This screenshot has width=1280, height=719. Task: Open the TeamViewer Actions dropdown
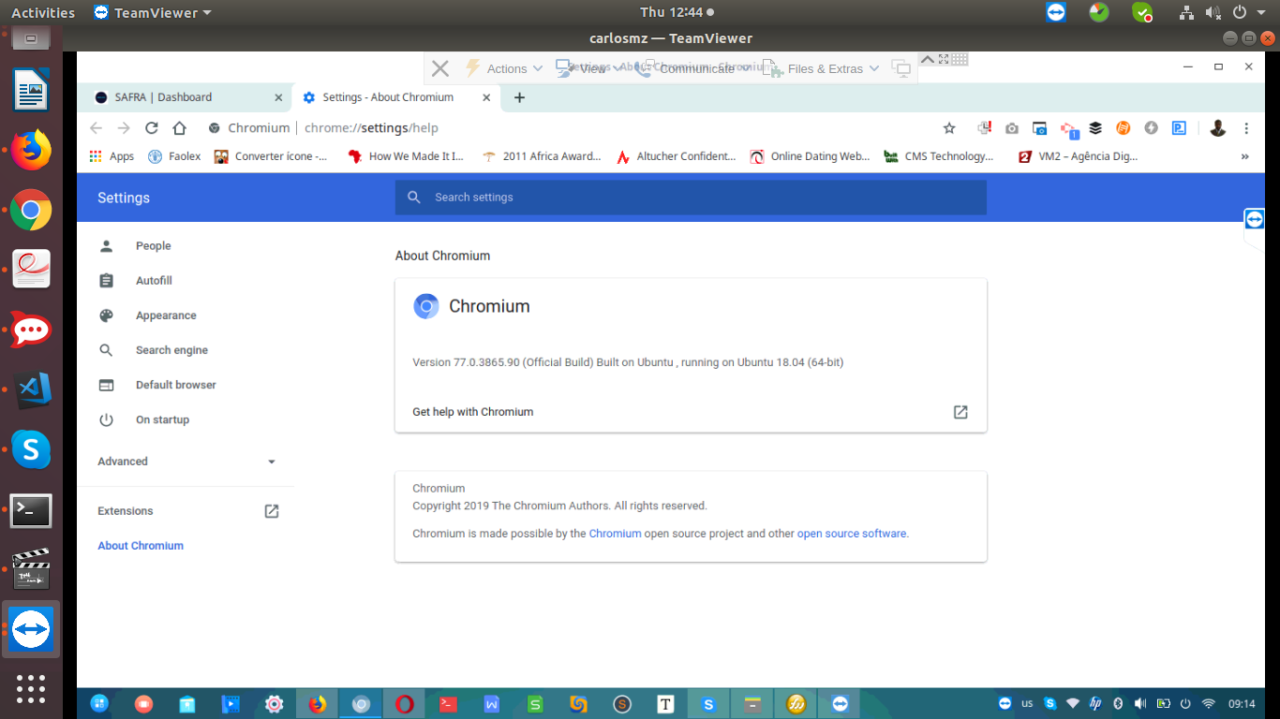point(504,68)
